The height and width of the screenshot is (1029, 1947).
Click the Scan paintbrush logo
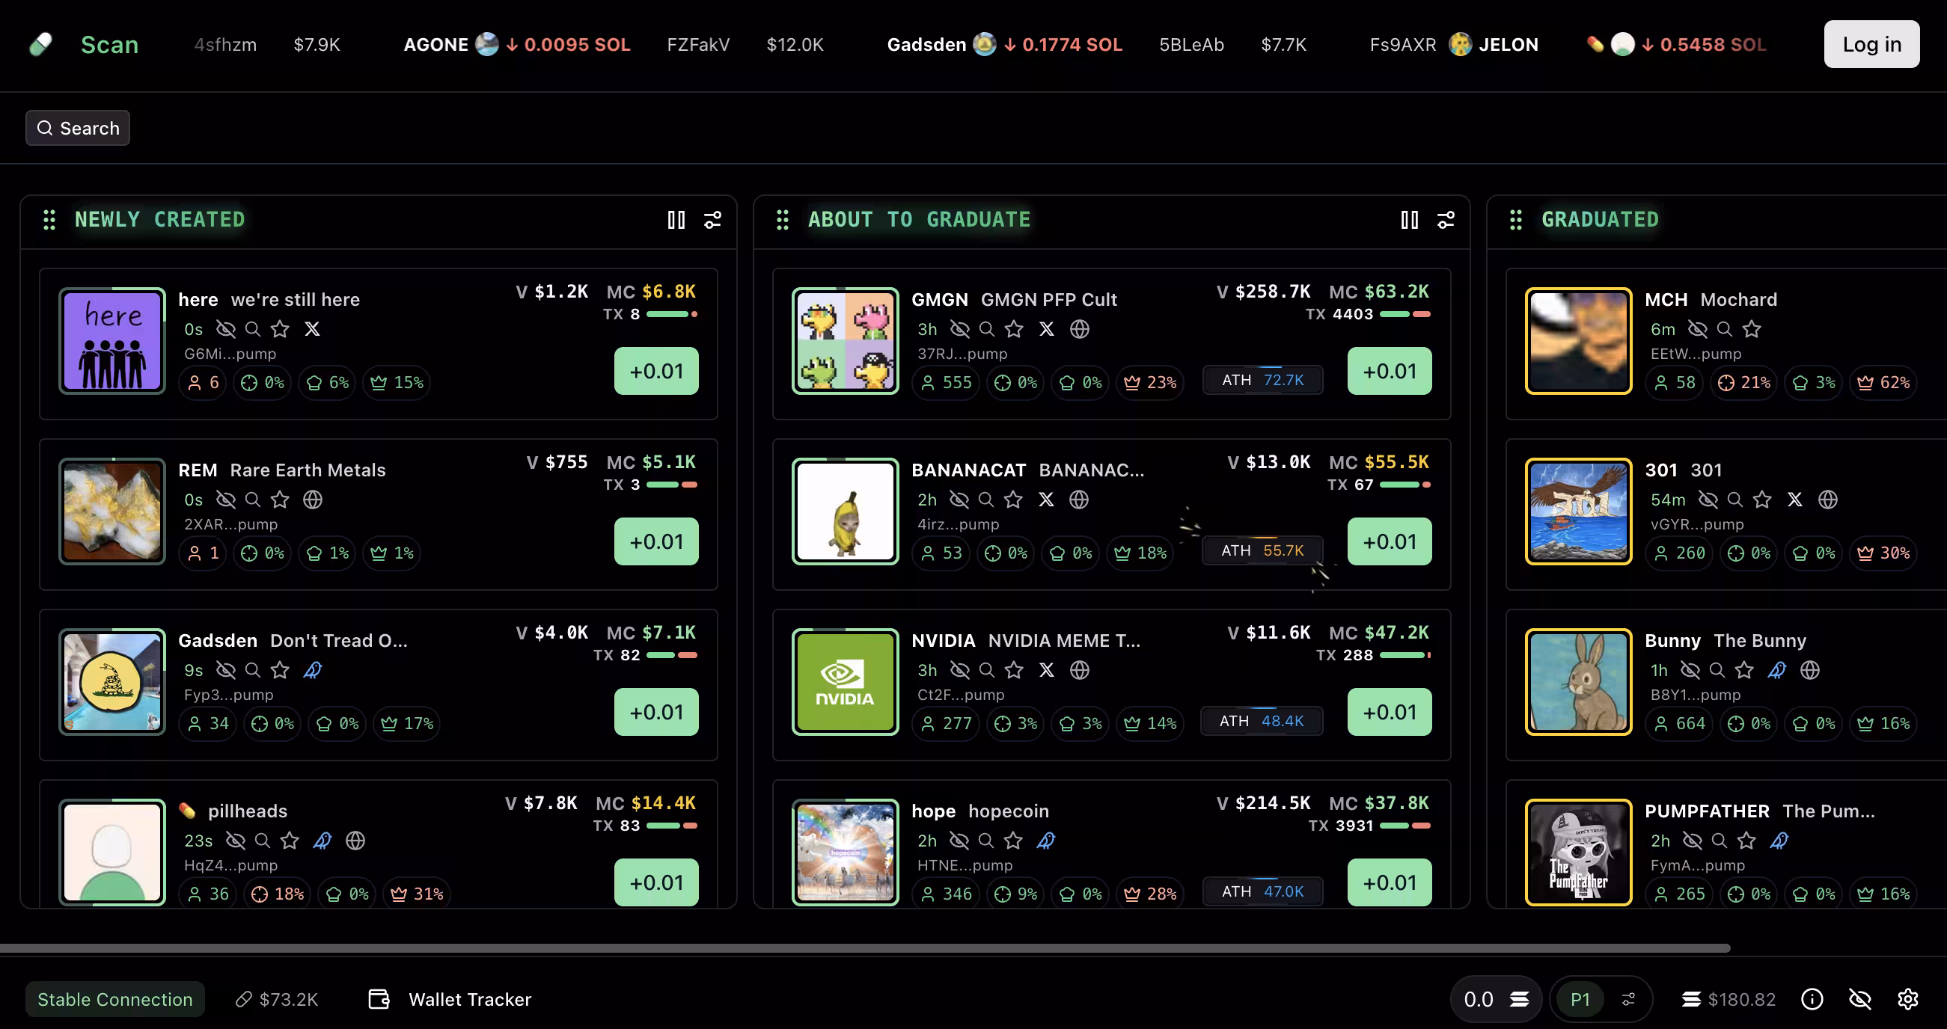coord(41,44)
